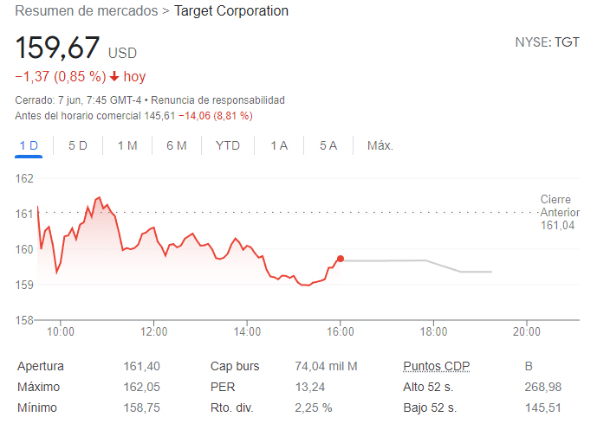Click the NYSE: TGT ticker label
This screenshot has height=430, width=610.
click(547, 42)
